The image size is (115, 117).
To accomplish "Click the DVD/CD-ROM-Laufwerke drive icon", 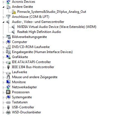I will (8, 47).
